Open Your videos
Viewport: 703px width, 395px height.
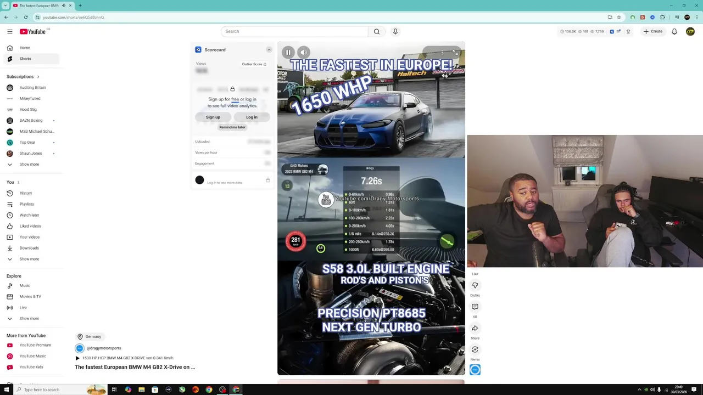click(x=31, y=237)
